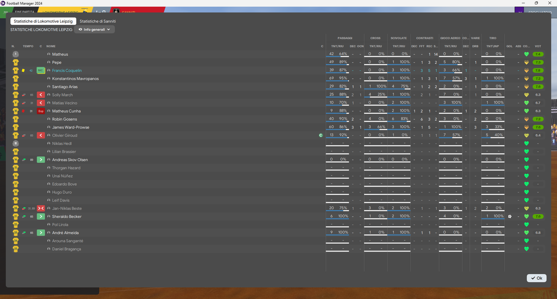Click the STATISTICHE LOKOMOTIVE LEIPZIG heading

pos(41,30)
